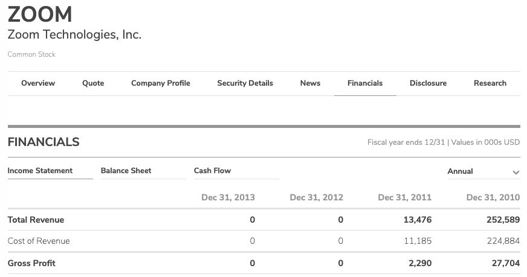Click the Total Revenue row label
The width and height of the screenshot is (527, 277).
click(x=36, y=220)
